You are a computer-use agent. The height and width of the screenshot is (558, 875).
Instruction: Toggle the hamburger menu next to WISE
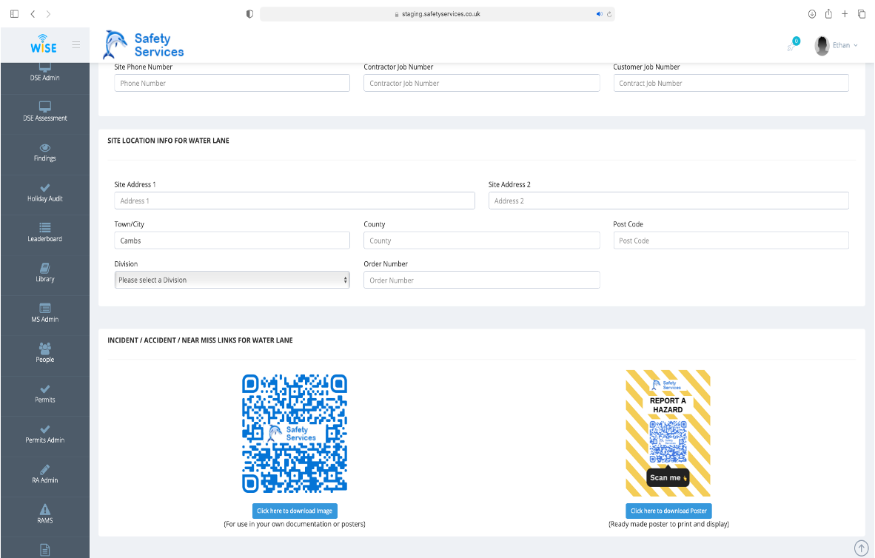click(x=76, y=44)
